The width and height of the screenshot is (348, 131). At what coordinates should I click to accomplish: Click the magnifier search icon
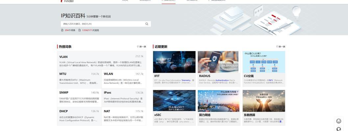(147, 24)
